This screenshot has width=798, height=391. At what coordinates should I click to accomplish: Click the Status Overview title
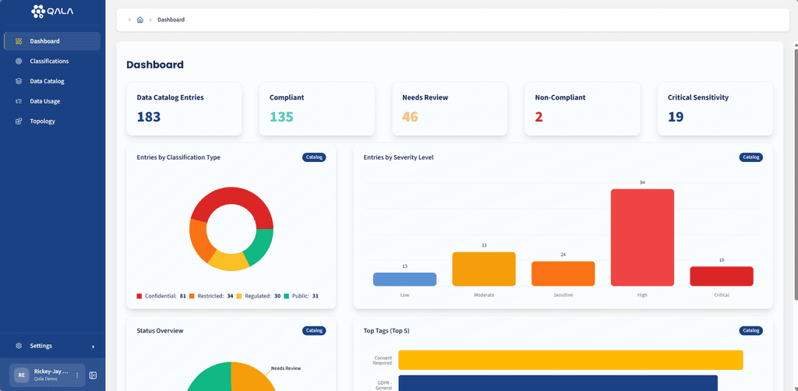pyautogui.click(x=161, y=331)
